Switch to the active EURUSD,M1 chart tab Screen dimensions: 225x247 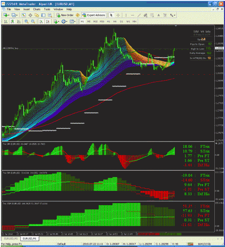(x=30, y=239)
